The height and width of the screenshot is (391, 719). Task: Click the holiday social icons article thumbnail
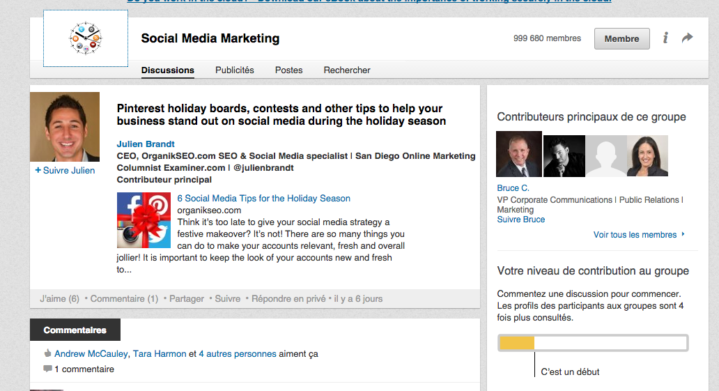(x=144, y=220)
